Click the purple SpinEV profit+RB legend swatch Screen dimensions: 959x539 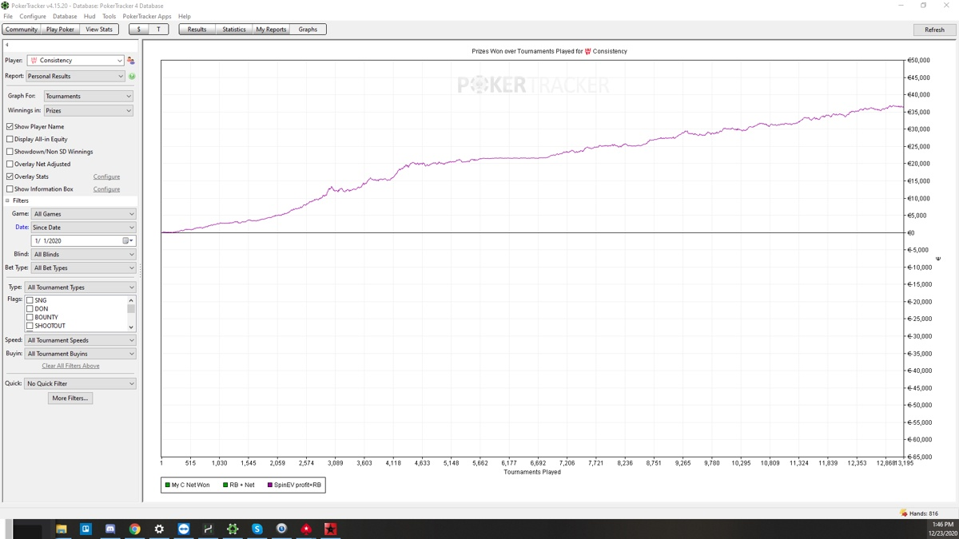[270, 485]
